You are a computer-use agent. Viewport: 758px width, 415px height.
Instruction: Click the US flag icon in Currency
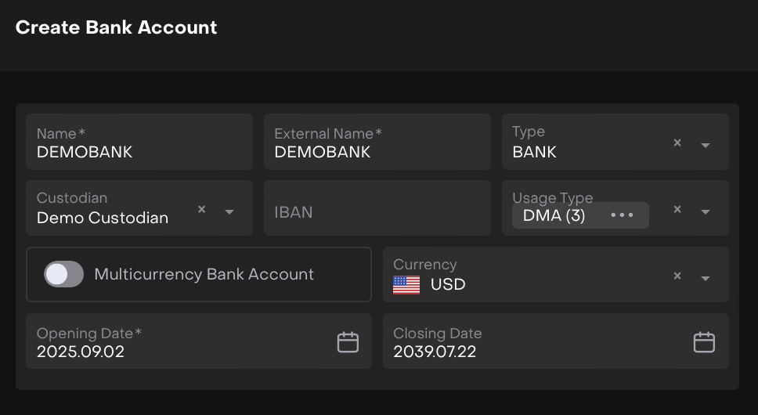pyautogui.click(x=406, y=284)
